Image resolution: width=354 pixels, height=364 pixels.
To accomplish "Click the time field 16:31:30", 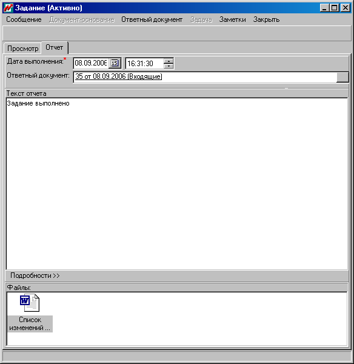I will click(144, 64).
